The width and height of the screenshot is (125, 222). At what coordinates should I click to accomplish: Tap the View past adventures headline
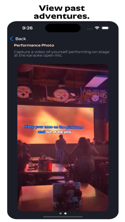[62, 12]
